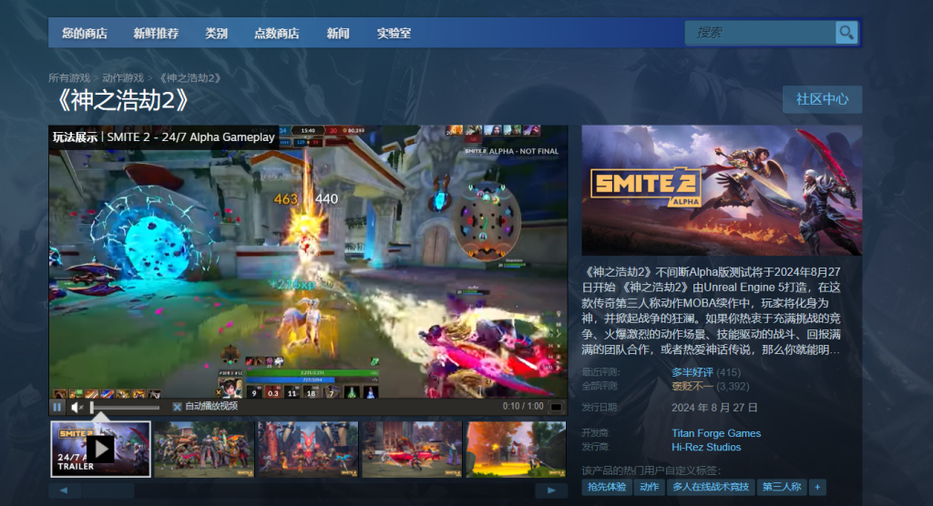Open the 实验室 store tab
933x506 pixels.
(394, 34)
